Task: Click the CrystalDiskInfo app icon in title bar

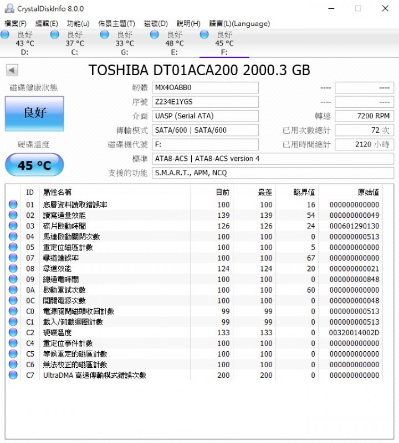Action: point(9,8)
